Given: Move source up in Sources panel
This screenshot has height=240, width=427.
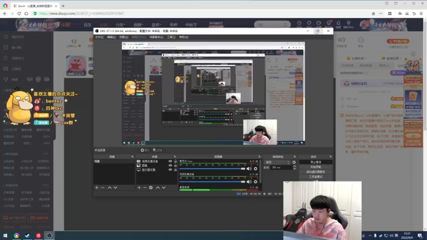Looking at the screenshot, I should tap(157, 188).
